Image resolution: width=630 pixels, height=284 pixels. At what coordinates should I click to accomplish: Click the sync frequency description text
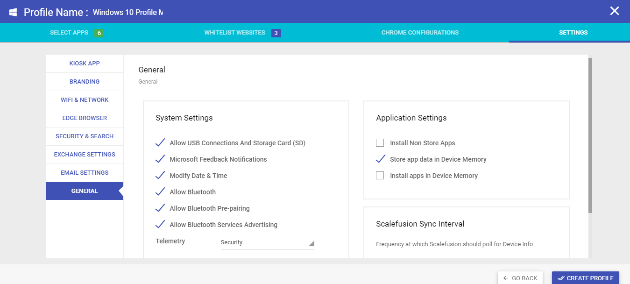point(454,244)
